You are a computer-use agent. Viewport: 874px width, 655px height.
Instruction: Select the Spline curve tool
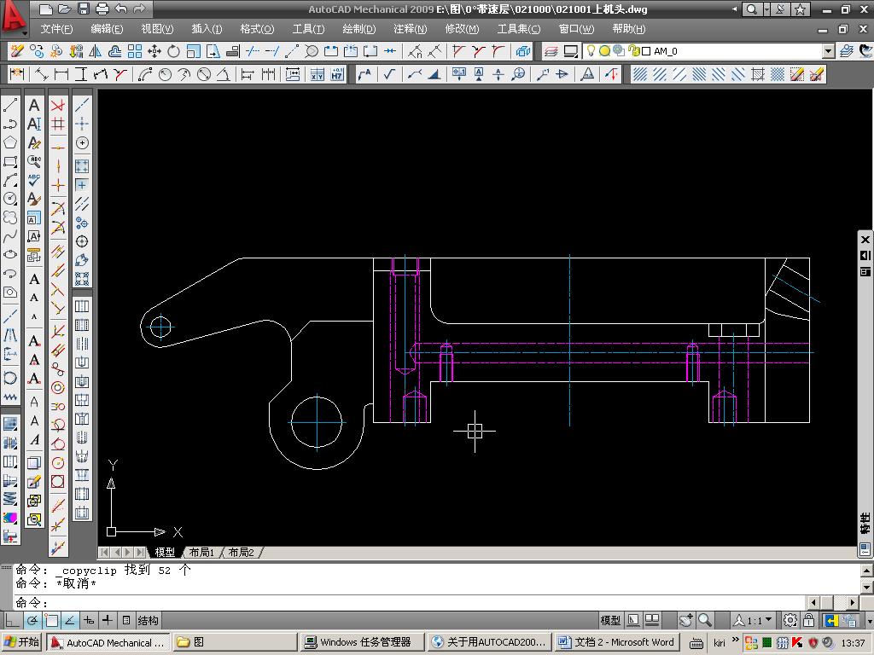click(10, 236)
